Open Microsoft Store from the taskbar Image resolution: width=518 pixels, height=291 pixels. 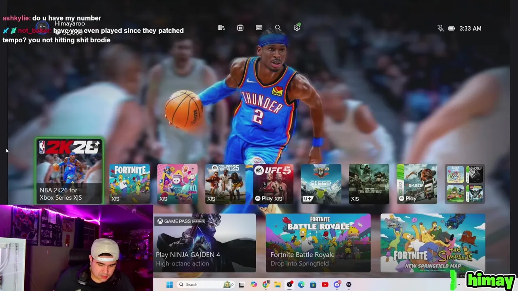click(x=313, y=285)
